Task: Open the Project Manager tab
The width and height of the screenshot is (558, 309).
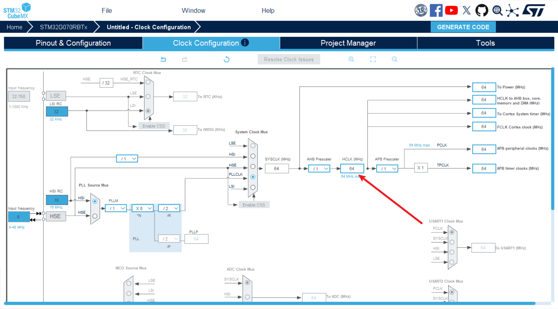Action: coord(348,43)
